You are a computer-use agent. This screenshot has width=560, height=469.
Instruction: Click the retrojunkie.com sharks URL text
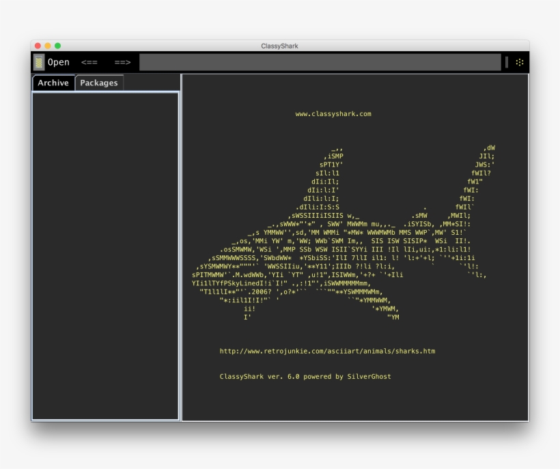click(328, 351)
